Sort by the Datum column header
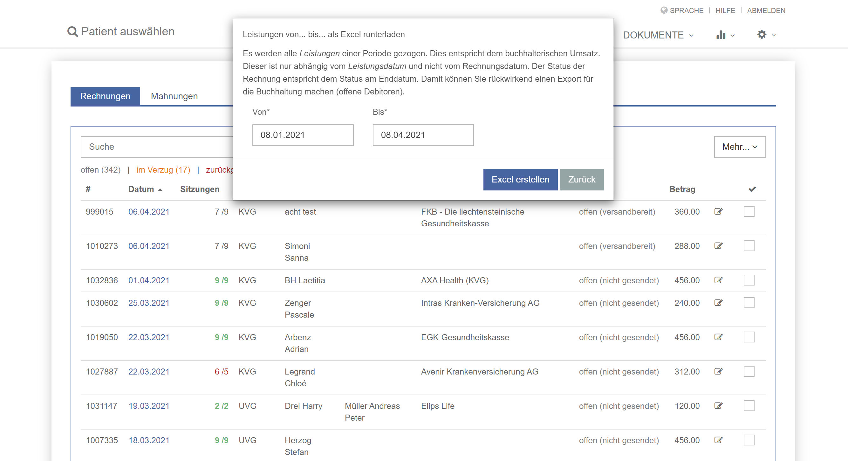This screenshot has height=461, width=848. [141, 189]
